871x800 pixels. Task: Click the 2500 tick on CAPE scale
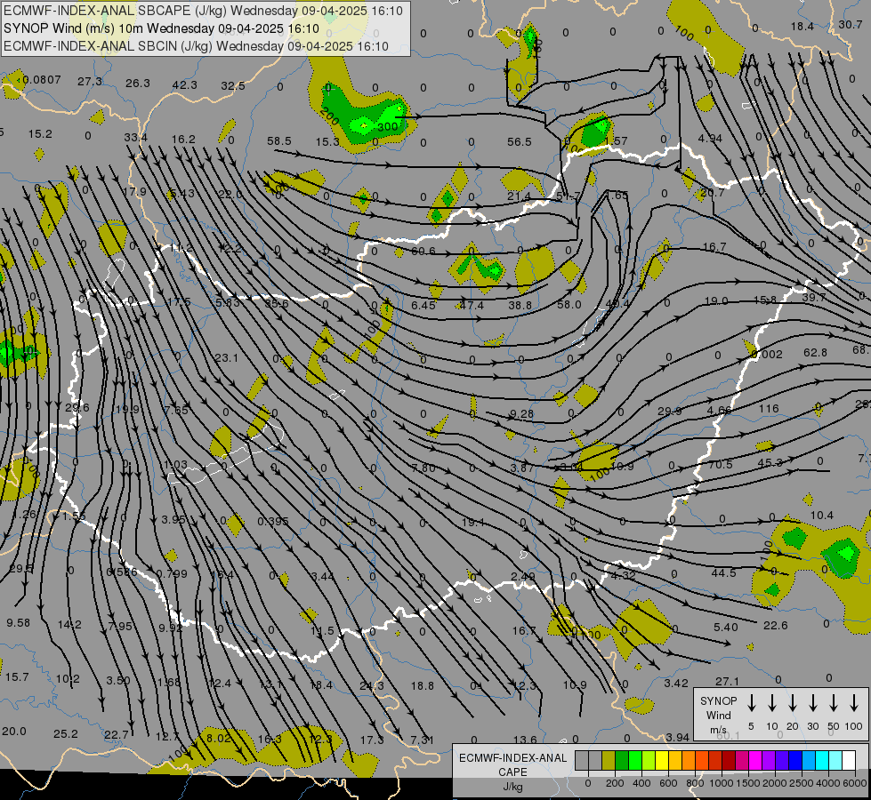(801, 783)
